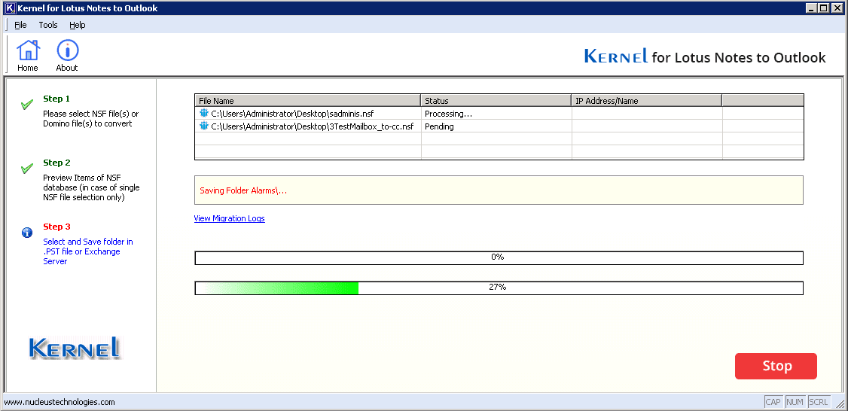Click the Kernel app icon in title bar

pos(9,8)
